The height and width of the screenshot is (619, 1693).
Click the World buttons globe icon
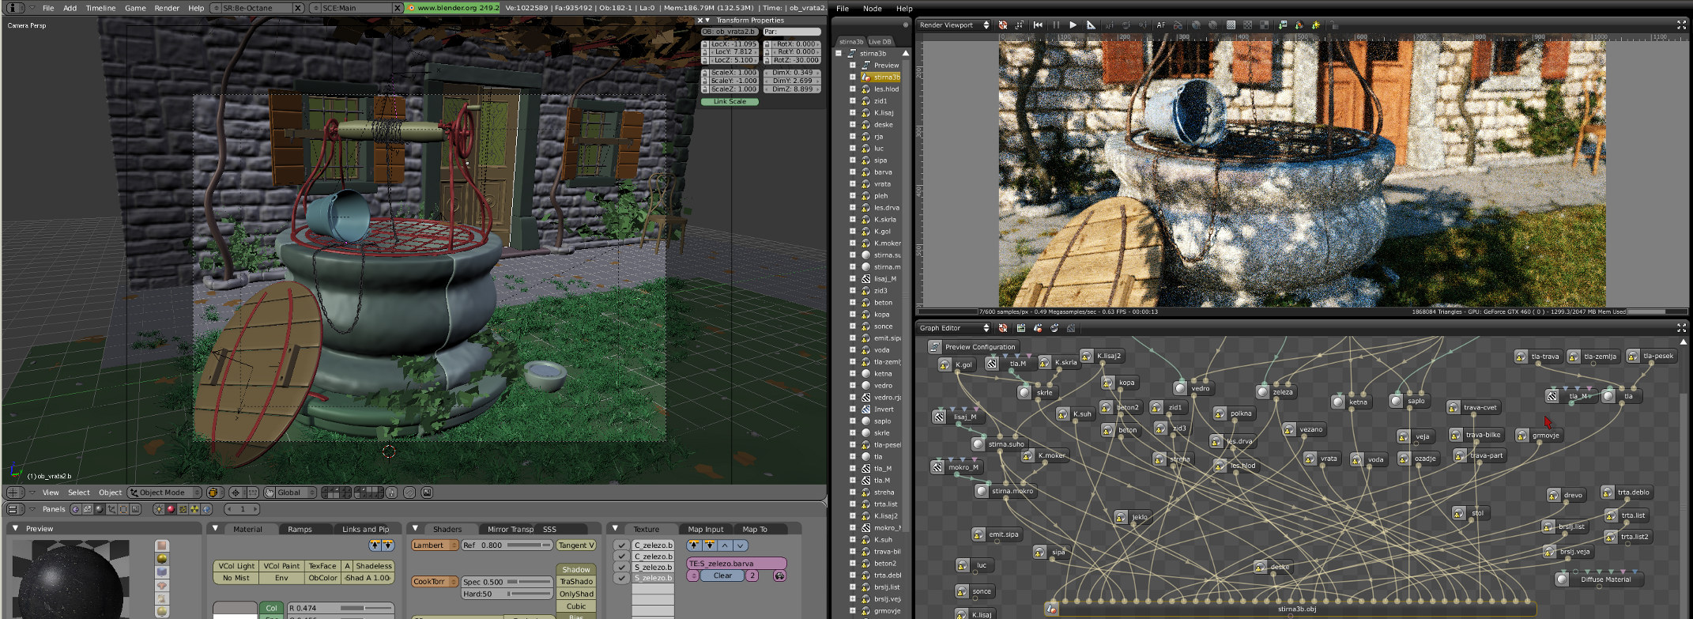coord(206,509)
